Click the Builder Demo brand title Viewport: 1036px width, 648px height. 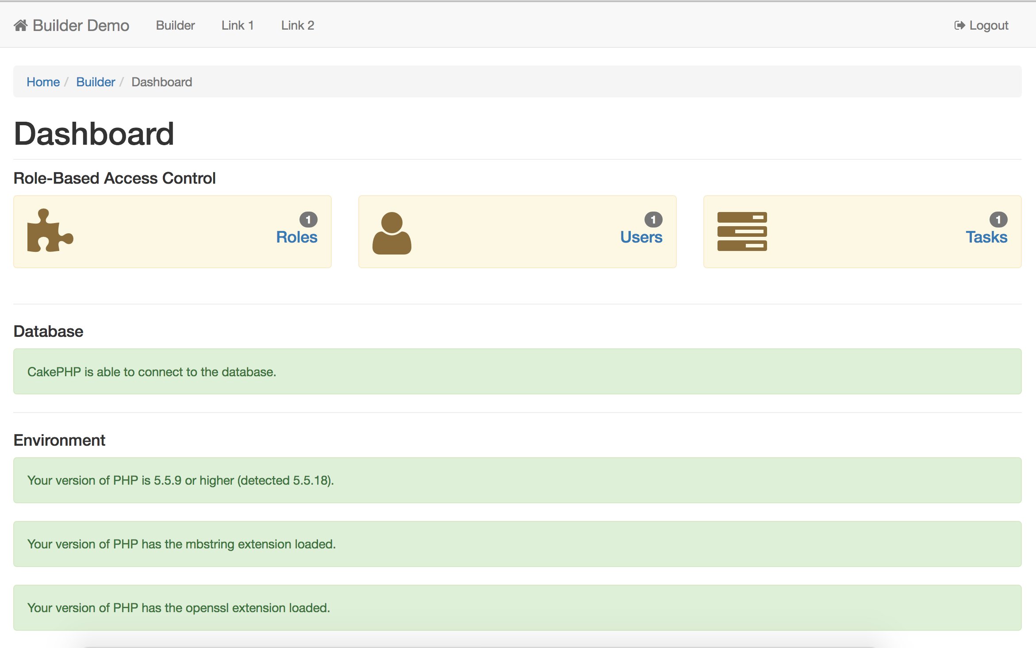click(x=81, y=26)
